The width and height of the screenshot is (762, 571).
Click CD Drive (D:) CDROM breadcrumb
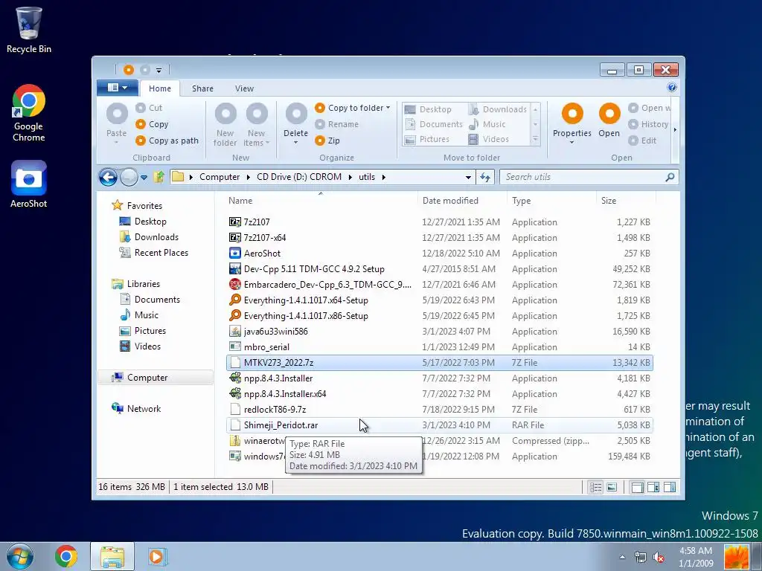coord(299,177)
